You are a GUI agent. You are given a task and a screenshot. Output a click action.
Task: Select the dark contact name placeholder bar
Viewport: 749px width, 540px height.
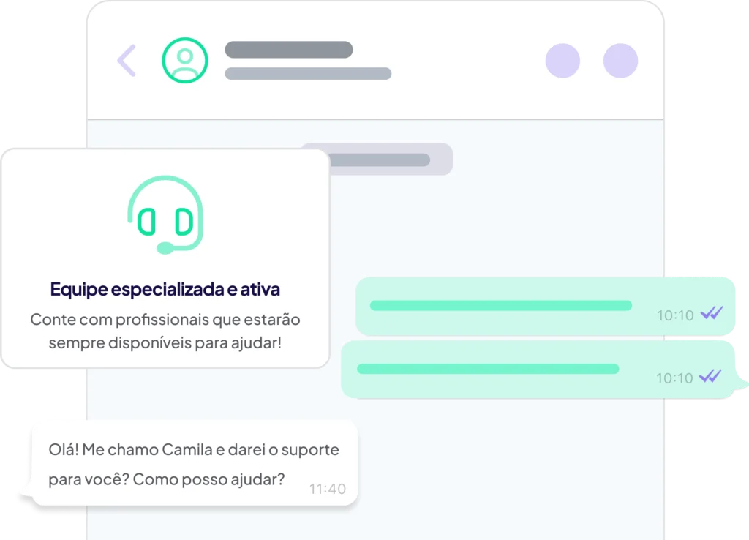tap(289, 50)
